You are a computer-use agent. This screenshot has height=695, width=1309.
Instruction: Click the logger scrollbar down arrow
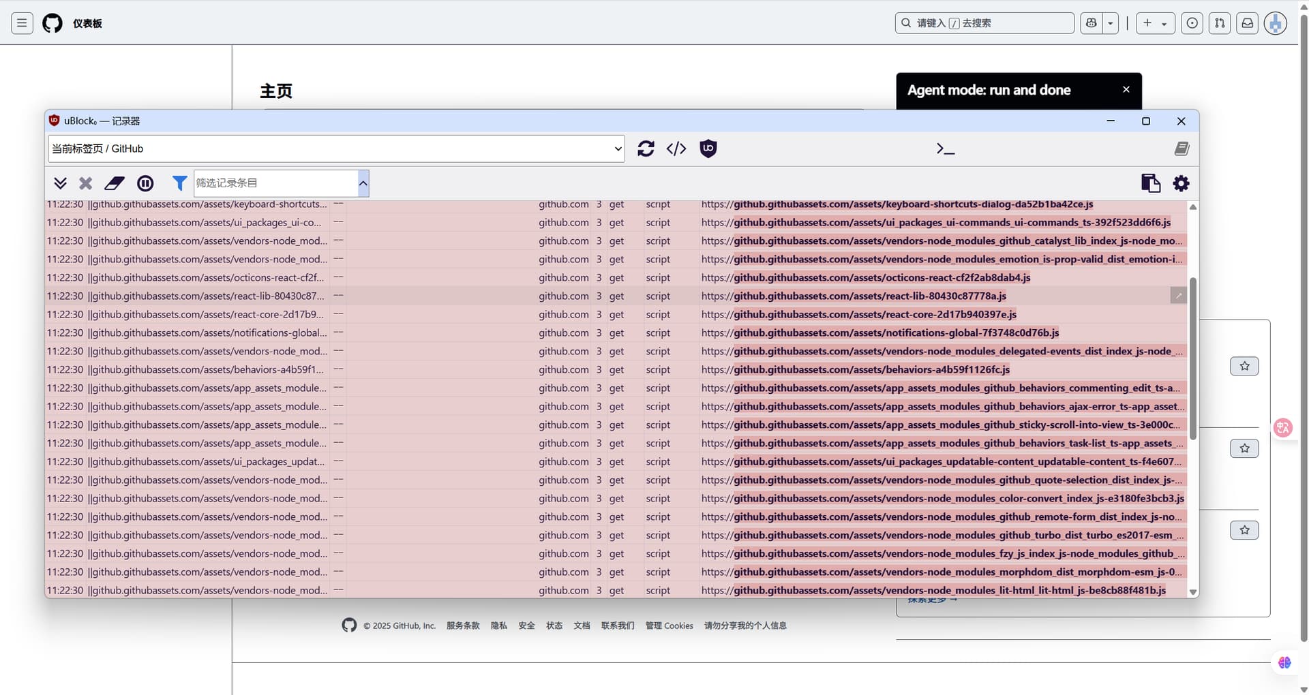1193,592
